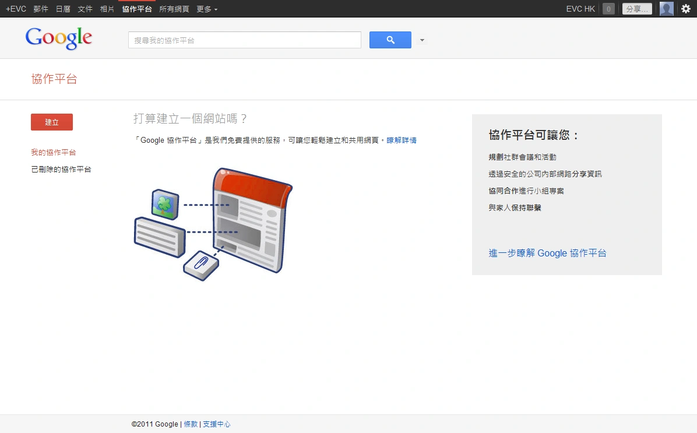The height and width of the screenshot is (433, 697).
Task: Open 進一步瞭解 Google 協作平台 link
Action: point(547,253)
